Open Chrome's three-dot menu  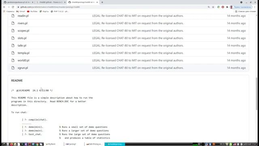[255, 7]
